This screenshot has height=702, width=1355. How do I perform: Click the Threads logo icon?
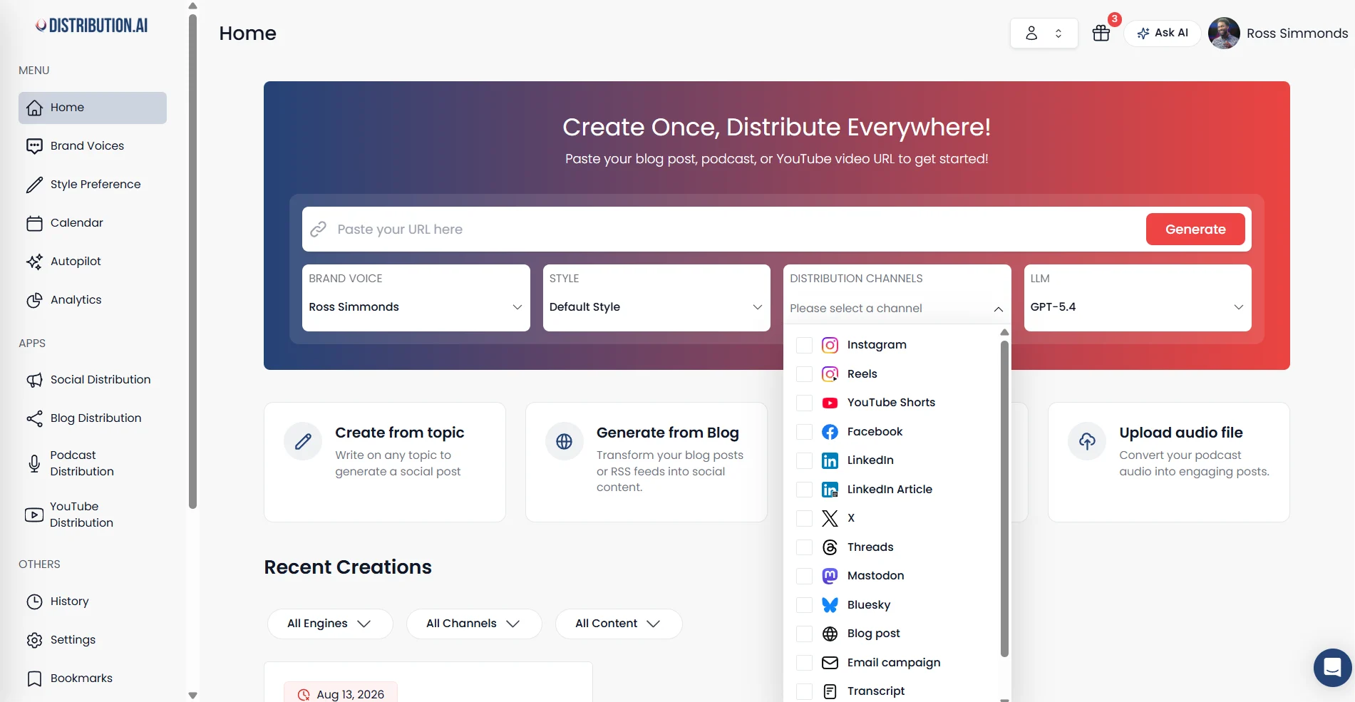830,547
